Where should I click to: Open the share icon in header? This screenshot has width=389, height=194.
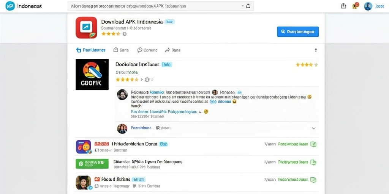343,6
